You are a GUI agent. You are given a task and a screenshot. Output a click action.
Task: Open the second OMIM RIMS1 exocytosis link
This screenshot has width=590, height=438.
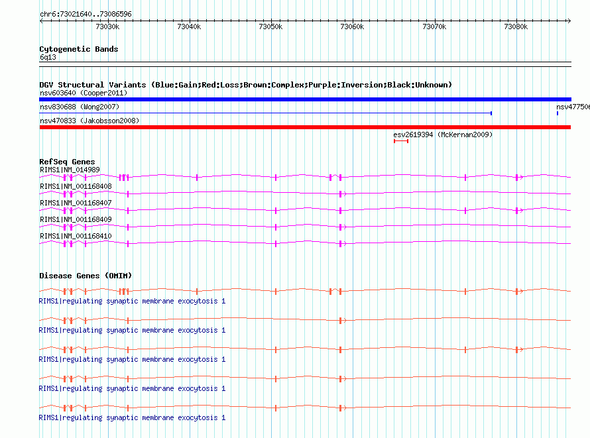click(x=132, y=330)
